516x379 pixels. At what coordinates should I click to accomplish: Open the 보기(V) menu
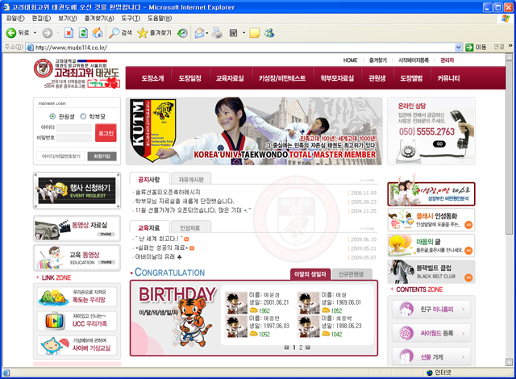(x=68, y=19)
